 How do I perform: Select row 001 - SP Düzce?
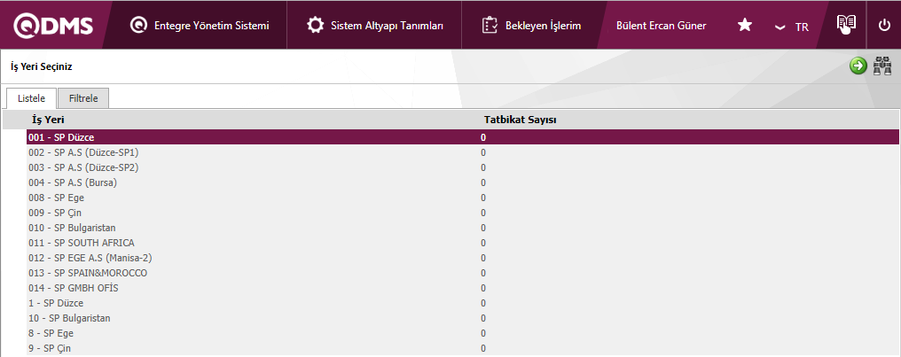(x=463, y=137)
